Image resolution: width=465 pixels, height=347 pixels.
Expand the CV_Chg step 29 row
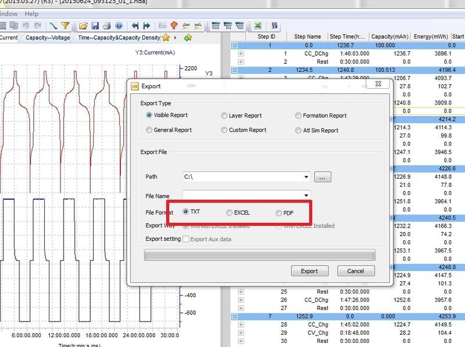tap(241, 333)
